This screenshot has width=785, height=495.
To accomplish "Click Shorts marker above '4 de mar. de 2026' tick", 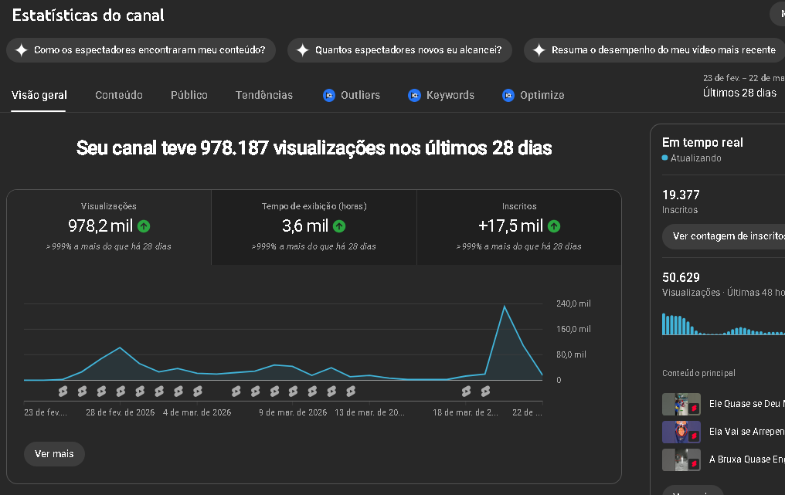I will 197,392.
